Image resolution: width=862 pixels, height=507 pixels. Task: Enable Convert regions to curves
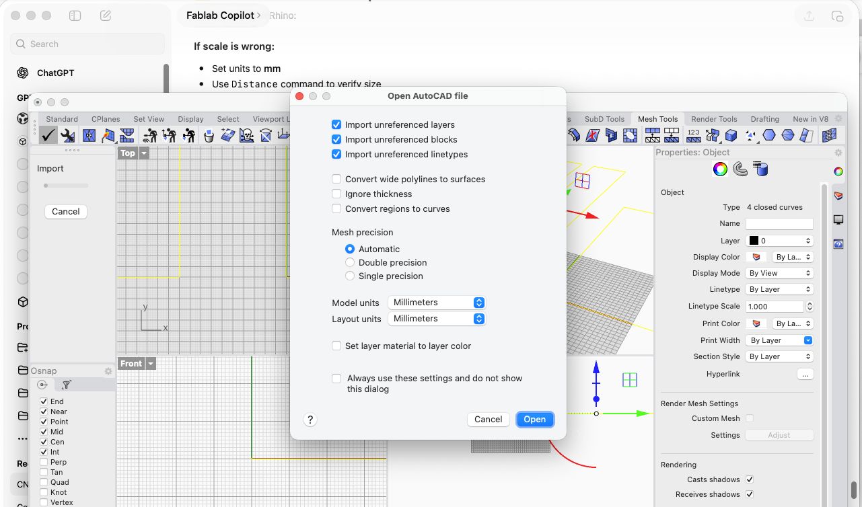click(x=336, y=208)
